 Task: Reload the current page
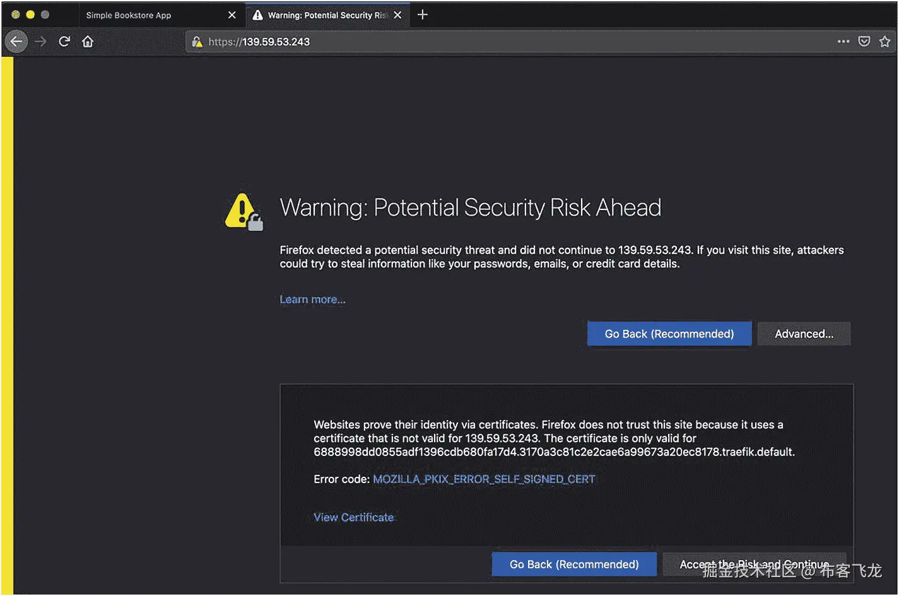tap(64, 42)
